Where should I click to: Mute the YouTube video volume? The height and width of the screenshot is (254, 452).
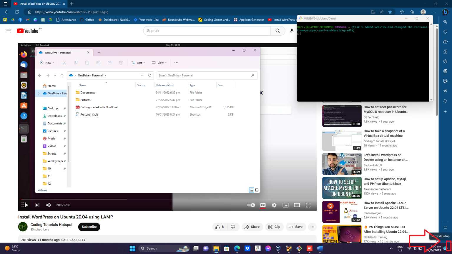pos(49,205)
